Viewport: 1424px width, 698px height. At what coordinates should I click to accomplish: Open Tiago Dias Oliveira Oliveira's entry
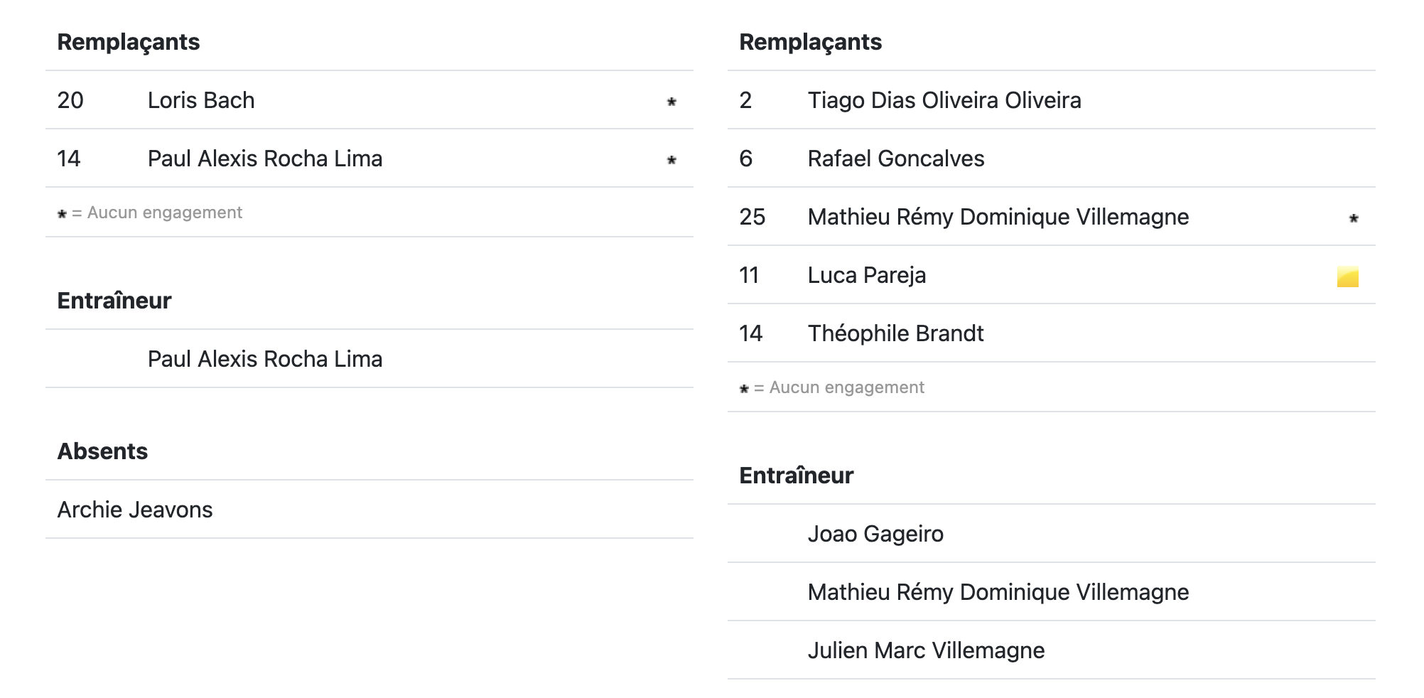point(944,100)
